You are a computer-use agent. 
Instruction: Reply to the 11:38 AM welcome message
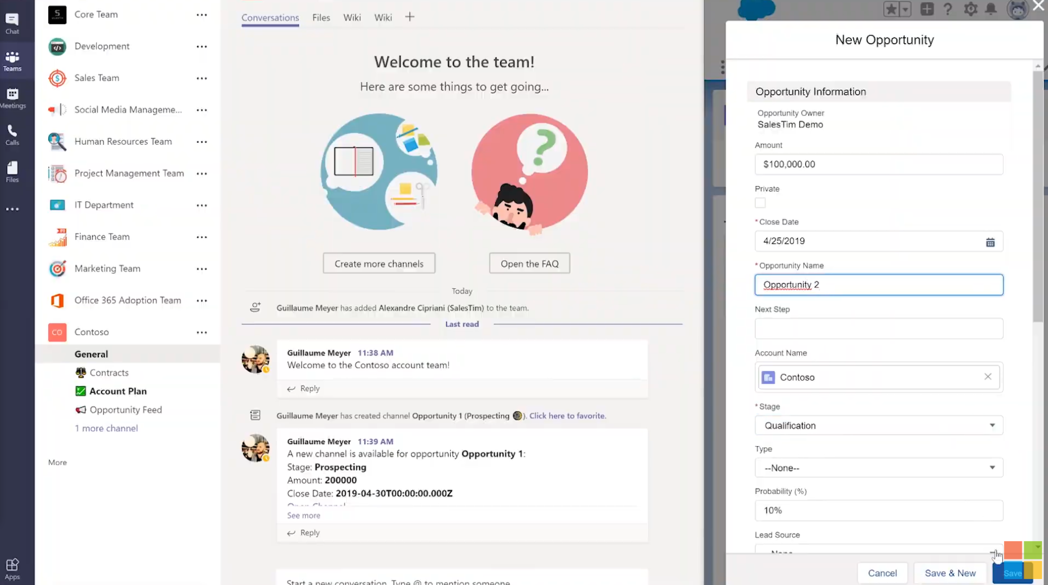[x=304, y=389]
